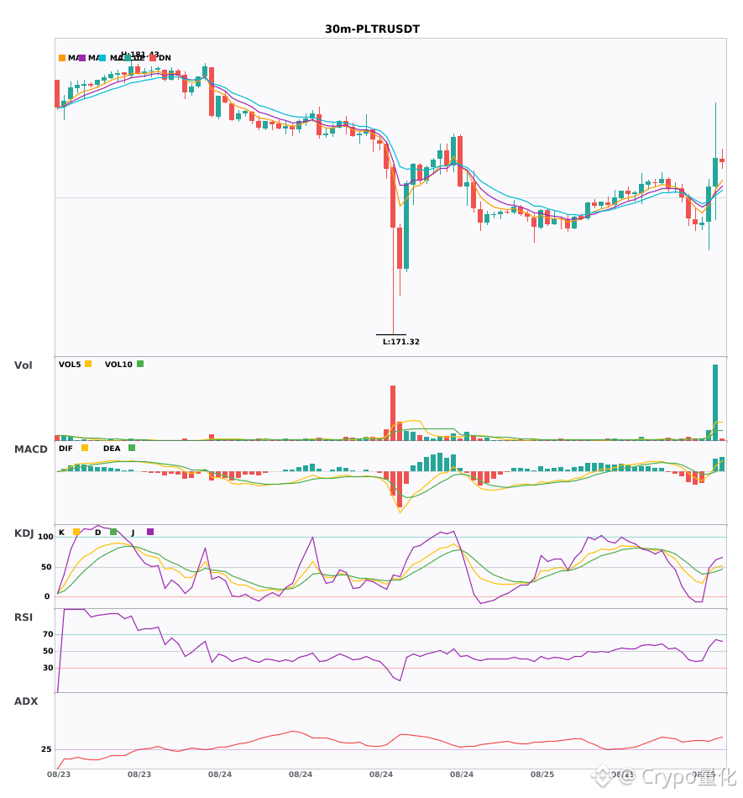This screenshot has width=743, height=798.
Task: Click the KDJ panel label
Action: (x=24, y=533)
